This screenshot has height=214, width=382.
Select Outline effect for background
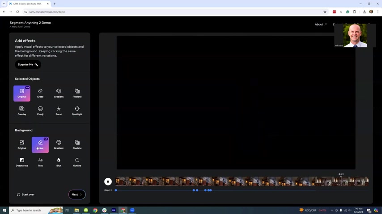point(77,162)
